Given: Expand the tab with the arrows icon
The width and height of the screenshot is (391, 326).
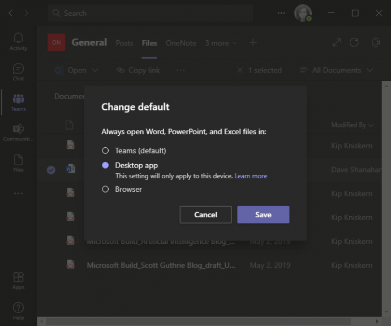Looking at the screenshot, I should (x=336, y=42).
